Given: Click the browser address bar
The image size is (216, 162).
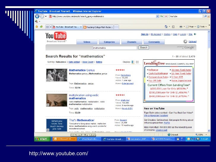Looking at the screenshot, I should [103, 16].
